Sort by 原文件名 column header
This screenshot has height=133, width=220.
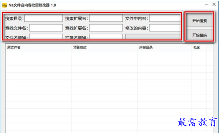pyautogui.click(x=39, y=47)
